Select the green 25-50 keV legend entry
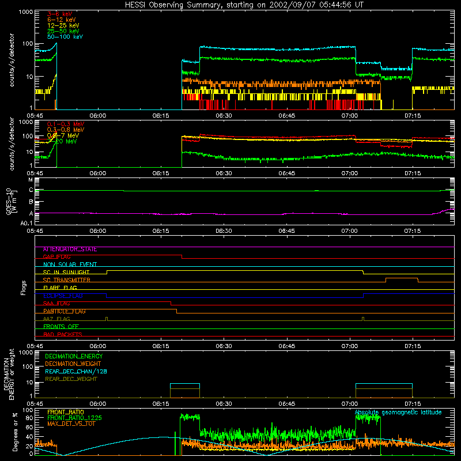 [x=63, y=31]
